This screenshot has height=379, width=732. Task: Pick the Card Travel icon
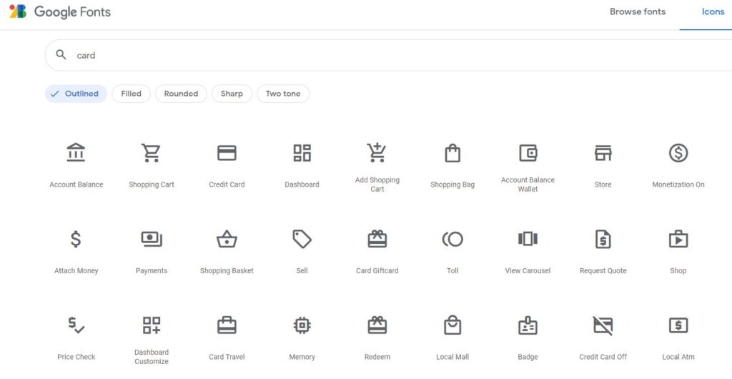pyautogui.click(x=227, y=325)
